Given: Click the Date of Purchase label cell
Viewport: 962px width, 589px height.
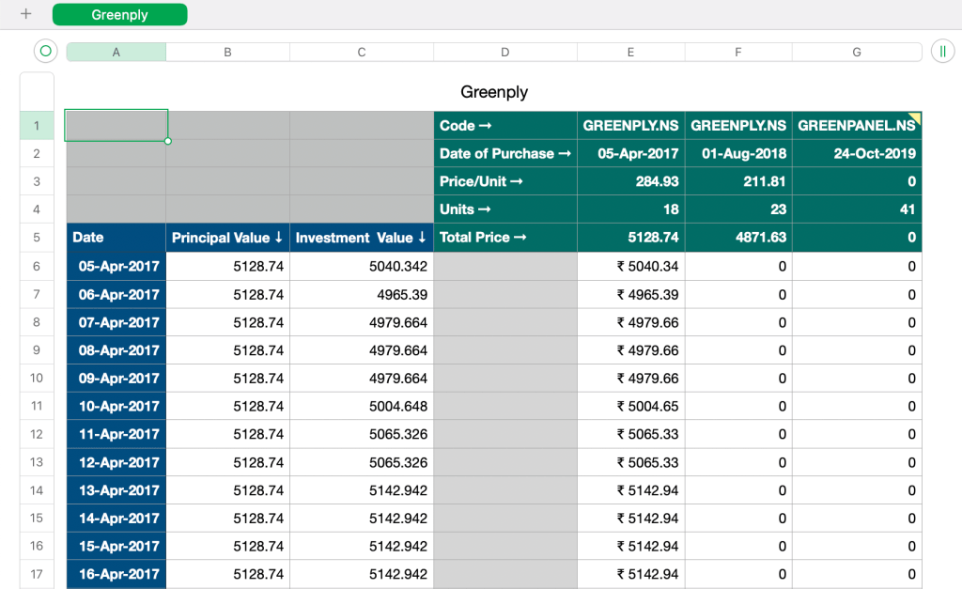Looking at the screenshot, I should [504, 153].
